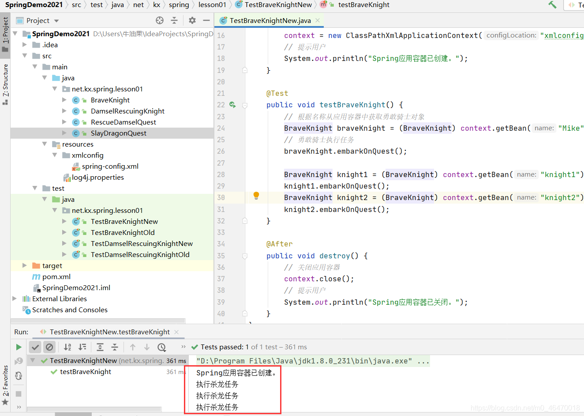Click horizontal scrollbar of Project tree
This screenshot has width=584, height=416.
point(98,321)
